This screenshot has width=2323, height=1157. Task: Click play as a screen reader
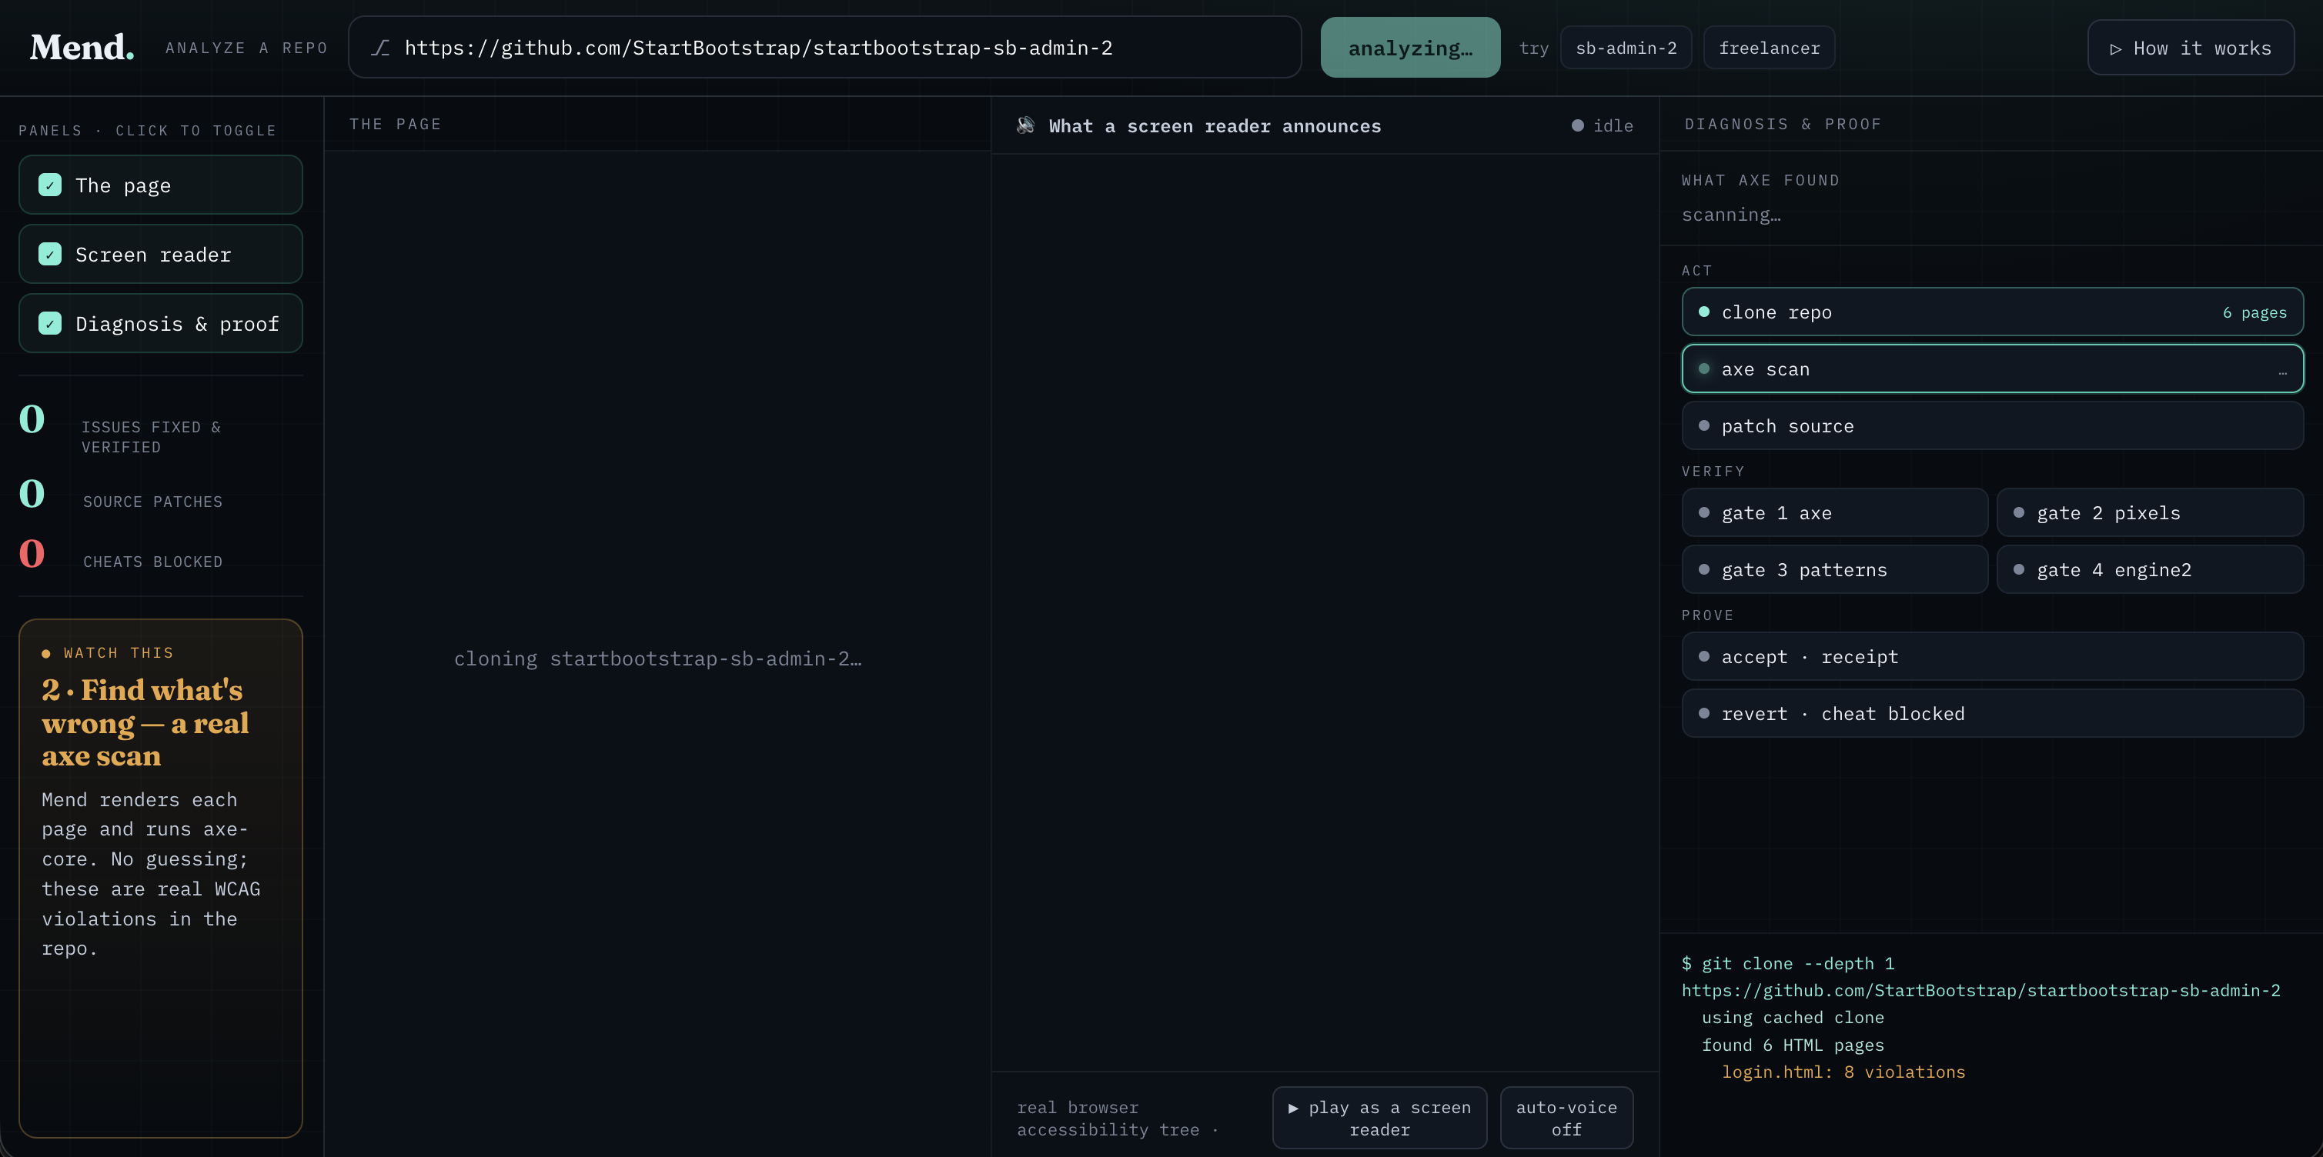pyautogui.click(x=1379, y=1117)
